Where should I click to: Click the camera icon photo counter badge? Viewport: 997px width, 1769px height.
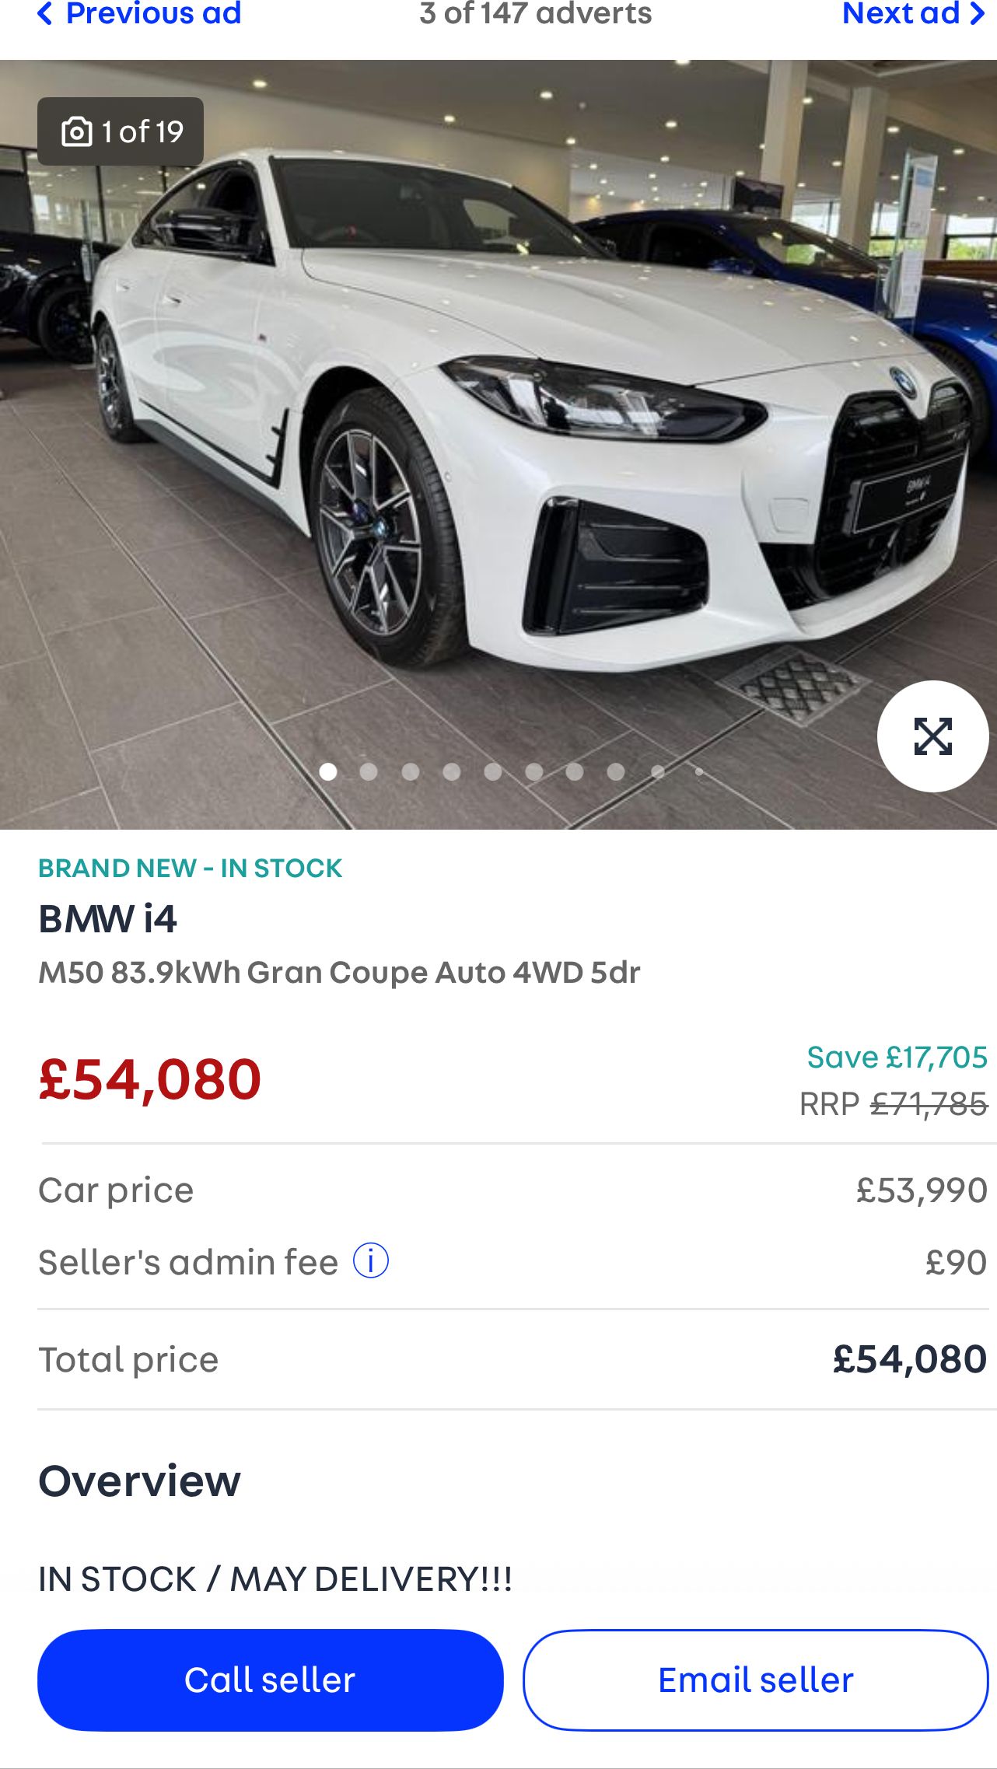[x=121, y=131]
